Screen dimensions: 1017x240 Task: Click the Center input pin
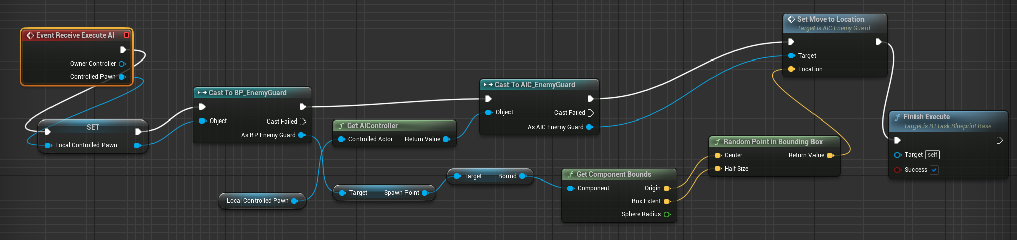tap(718, 155)
